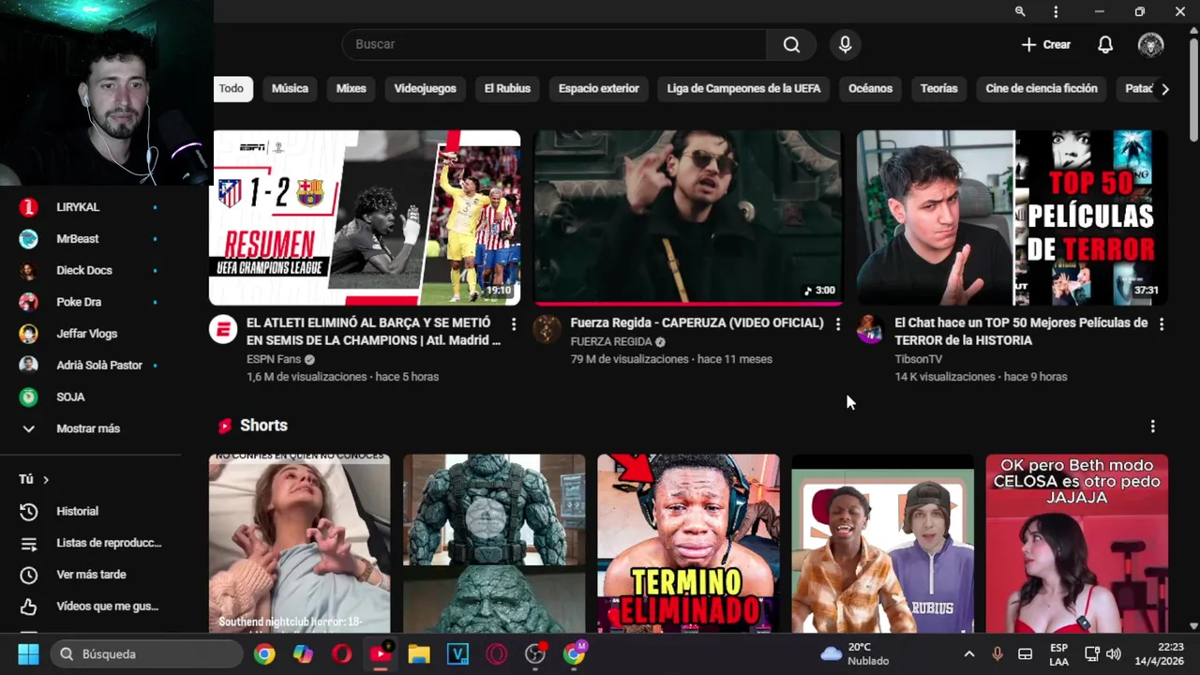Open the browser zoom magnifier icon
This screenshot has height=675, width=1200.
point(1020,11)
